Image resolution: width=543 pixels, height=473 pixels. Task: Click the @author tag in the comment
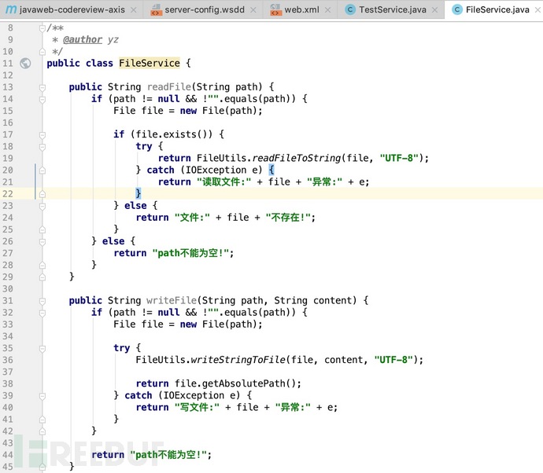pos(83,40)
